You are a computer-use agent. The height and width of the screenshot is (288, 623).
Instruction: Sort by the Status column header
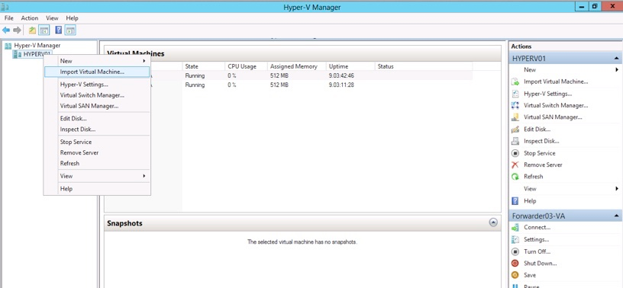point(424,66)
